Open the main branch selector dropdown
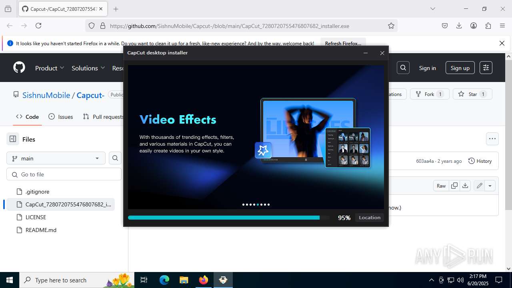This screenshot has width=512, height=288. point(56,158)
